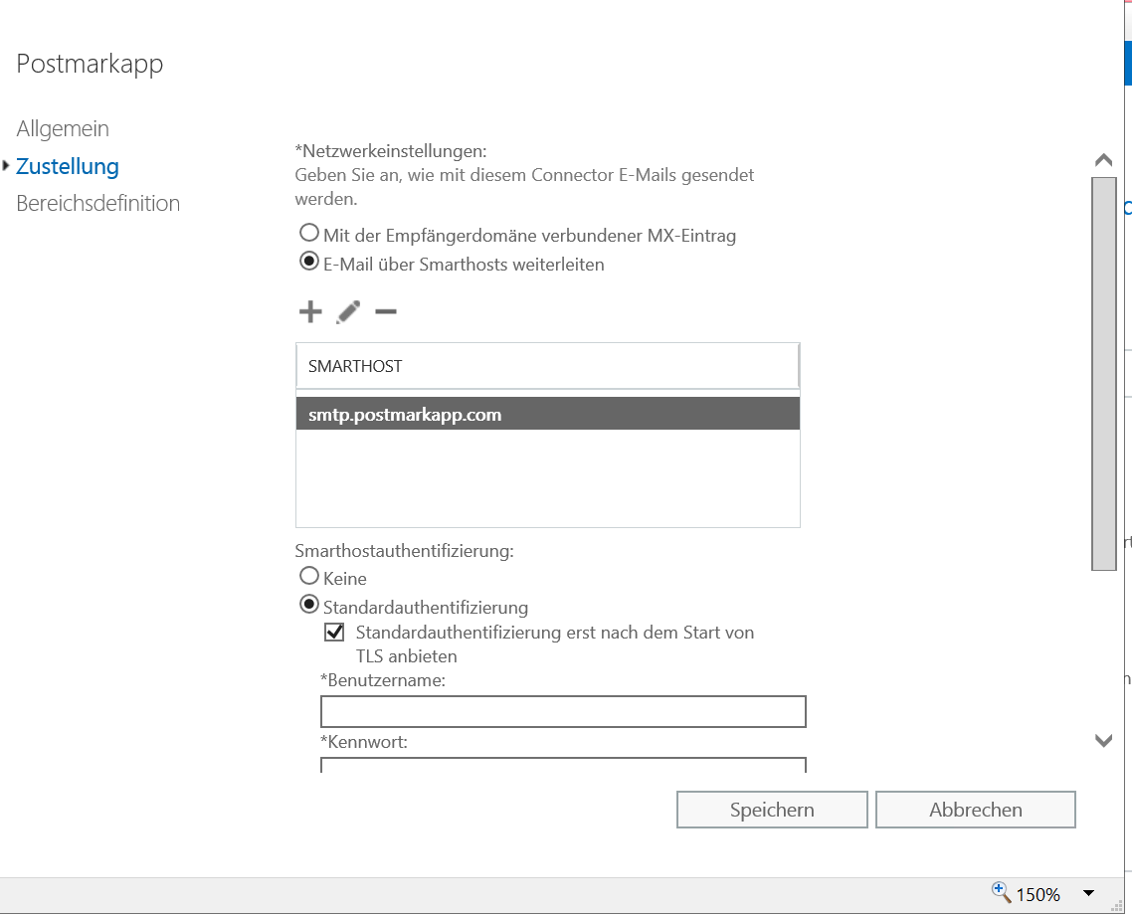Select MX-Eintrag der Empfängerdomäne radio option

point(309,233)
